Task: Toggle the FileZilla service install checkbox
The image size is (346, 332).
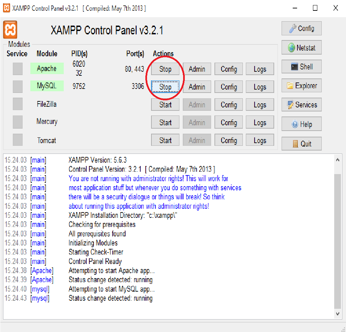Action: 18,104
